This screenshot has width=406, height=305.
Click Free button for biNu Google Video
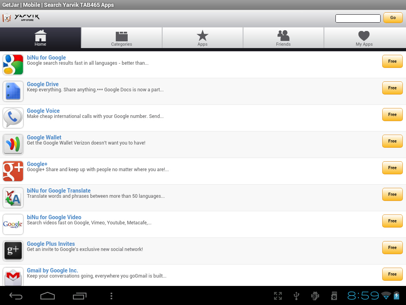(x=393, y=221)
